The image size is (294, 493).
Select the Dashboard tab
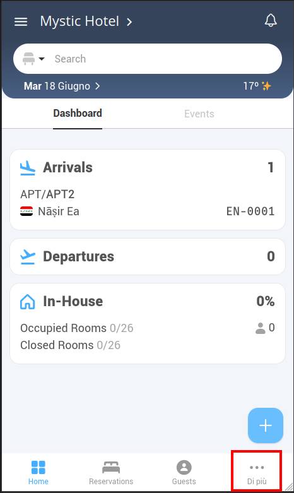(x=78, y=113)
